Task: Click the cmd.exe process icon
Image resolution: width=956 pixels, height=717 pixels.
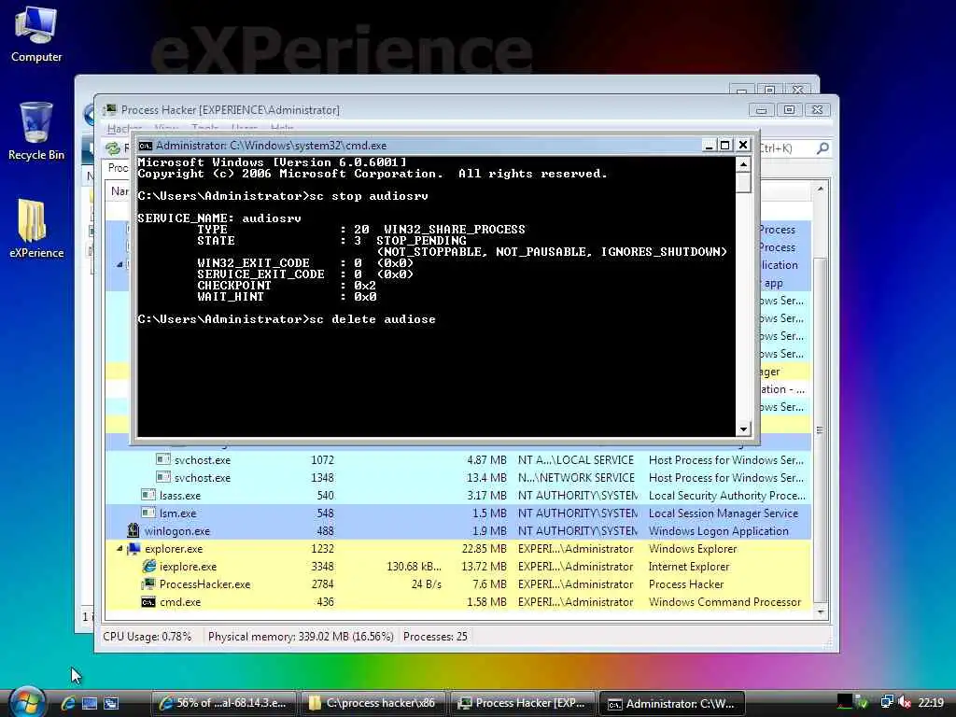Action: click(148, 602)
